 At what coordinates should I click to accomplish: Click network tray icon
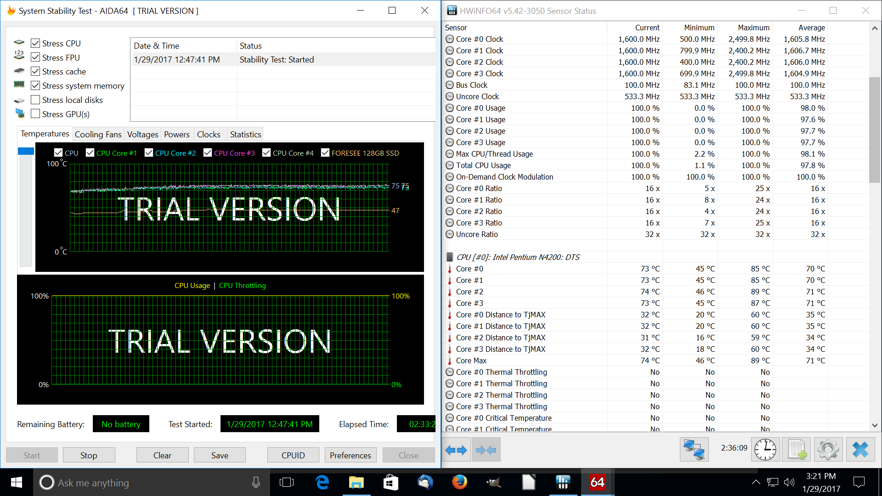tap(773, 482)
